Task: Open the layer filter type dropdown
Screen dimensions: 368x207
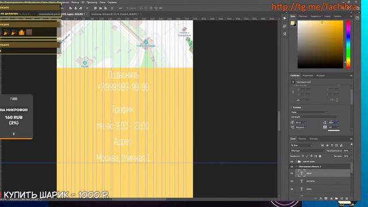Action: click(x=301, y=145)
